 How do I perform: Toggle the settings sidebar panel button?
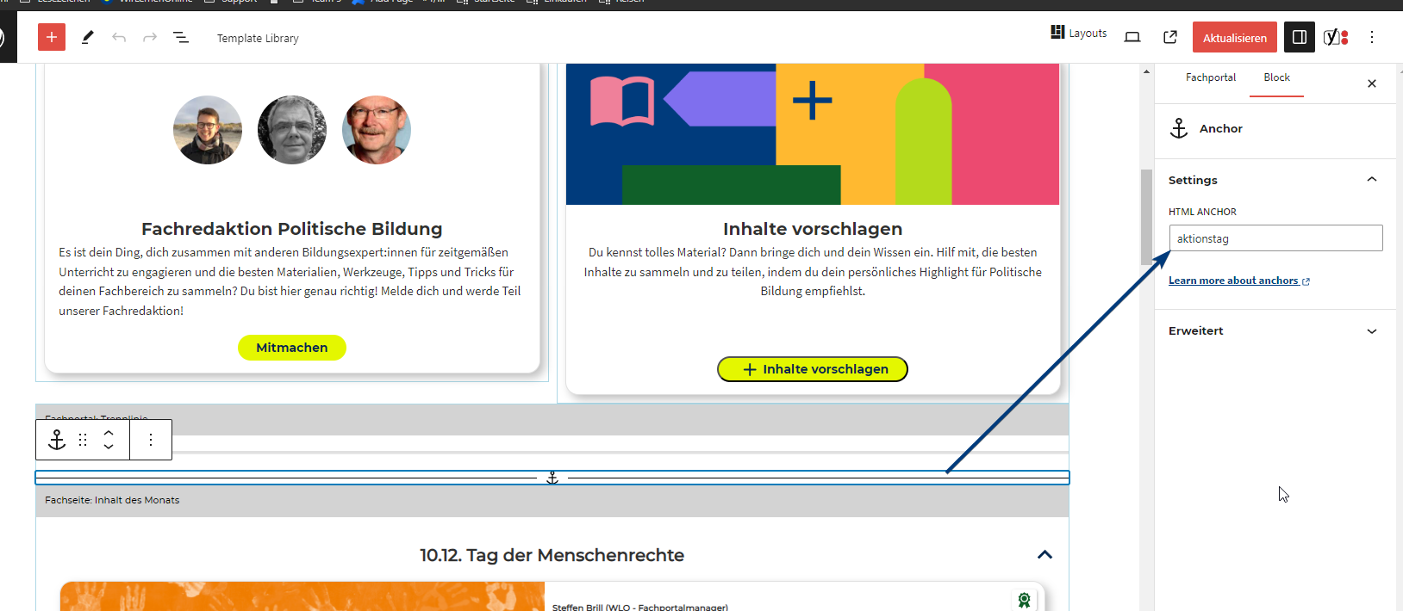[1299, 37]
